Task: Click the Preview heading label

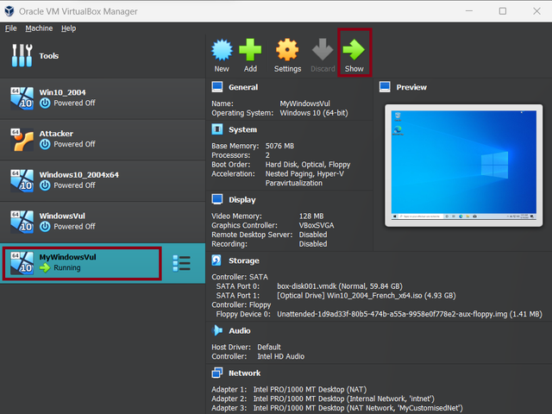Action: pyautogui.click(x=411, y=87)
